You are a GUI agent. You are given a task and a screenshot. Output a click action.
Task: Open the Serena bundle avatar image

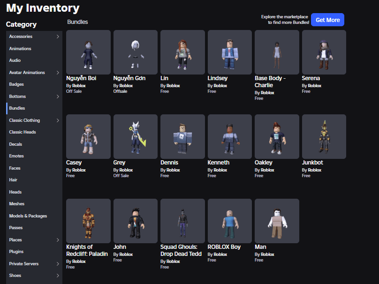[x=324, y=52]
